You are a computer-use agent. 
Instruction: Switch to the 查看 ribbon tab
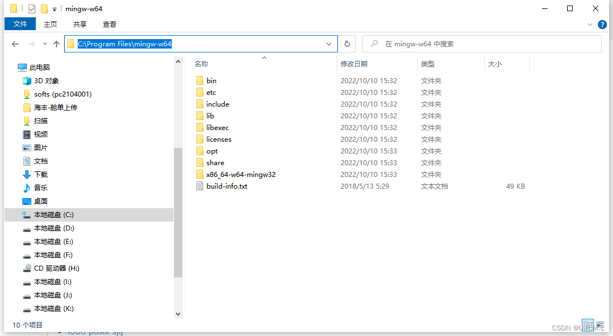click(x=110, y=24)
